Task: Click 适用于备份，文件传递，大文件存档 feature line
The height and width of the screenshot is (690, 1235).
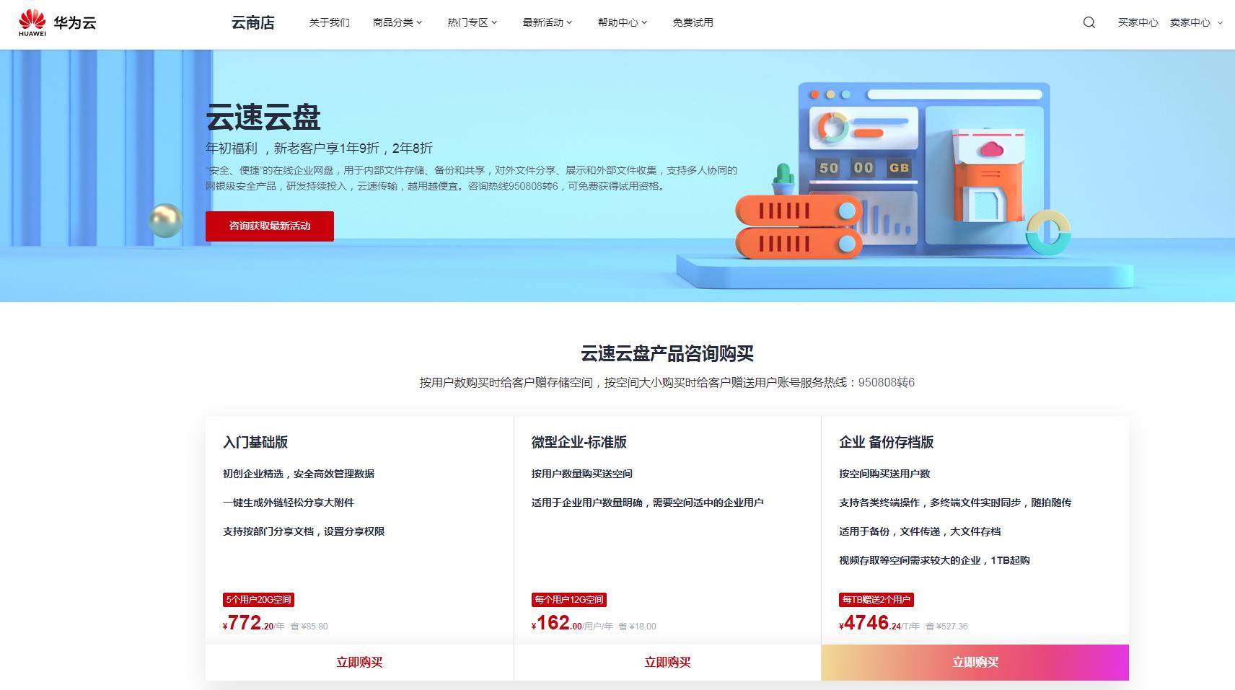Action: click(920, 531)
